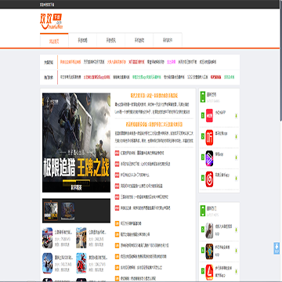Open the red swirl music app icon
Image resolution: width=282 pixels, height=282 pixels.
(209, 179)
